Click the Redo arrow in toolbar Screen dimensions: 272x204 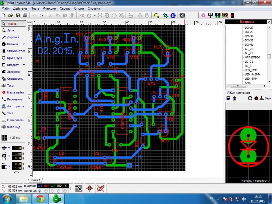tap(41, 16)
